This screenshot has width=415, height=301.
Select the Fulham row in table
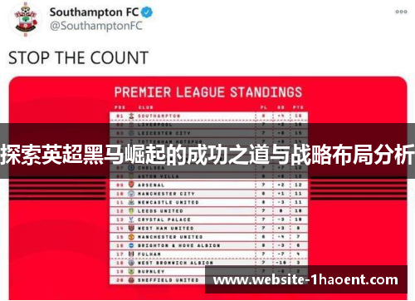tap(208, 254)
